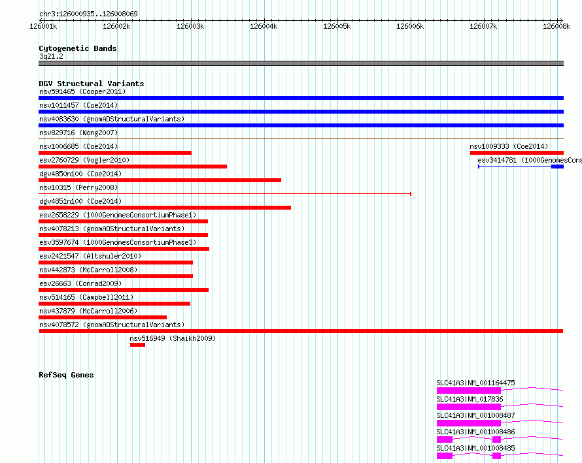Click the nsv4078572 full-width red bar

(301, 331)
